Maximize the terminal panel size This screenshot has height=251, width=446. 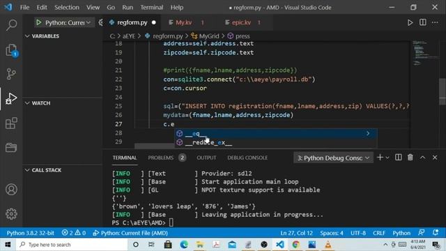tap(422, 158)
